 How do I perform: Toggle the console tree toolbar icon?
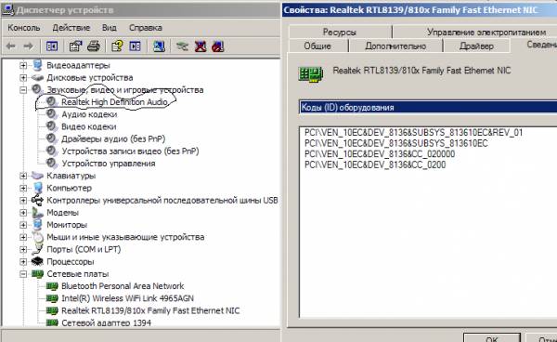click(x=52, y=46)
